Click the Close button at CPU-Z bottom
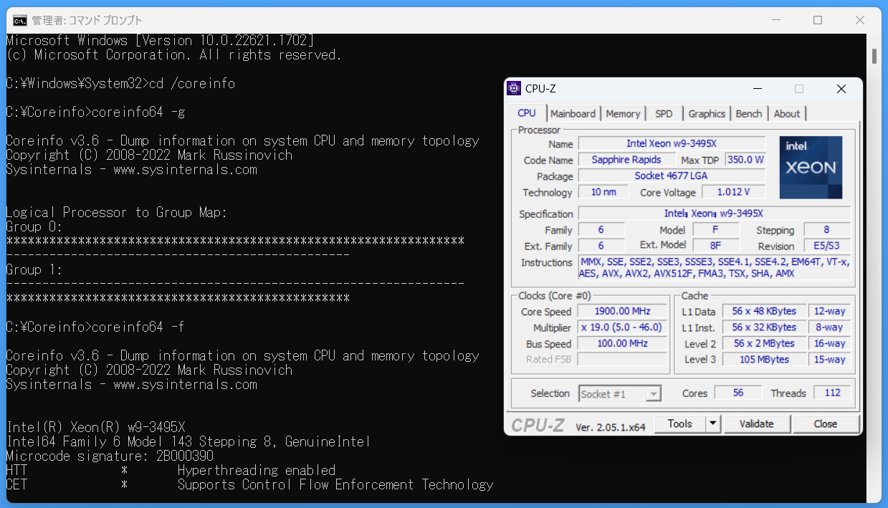The image size is (888, 508). 825,423
